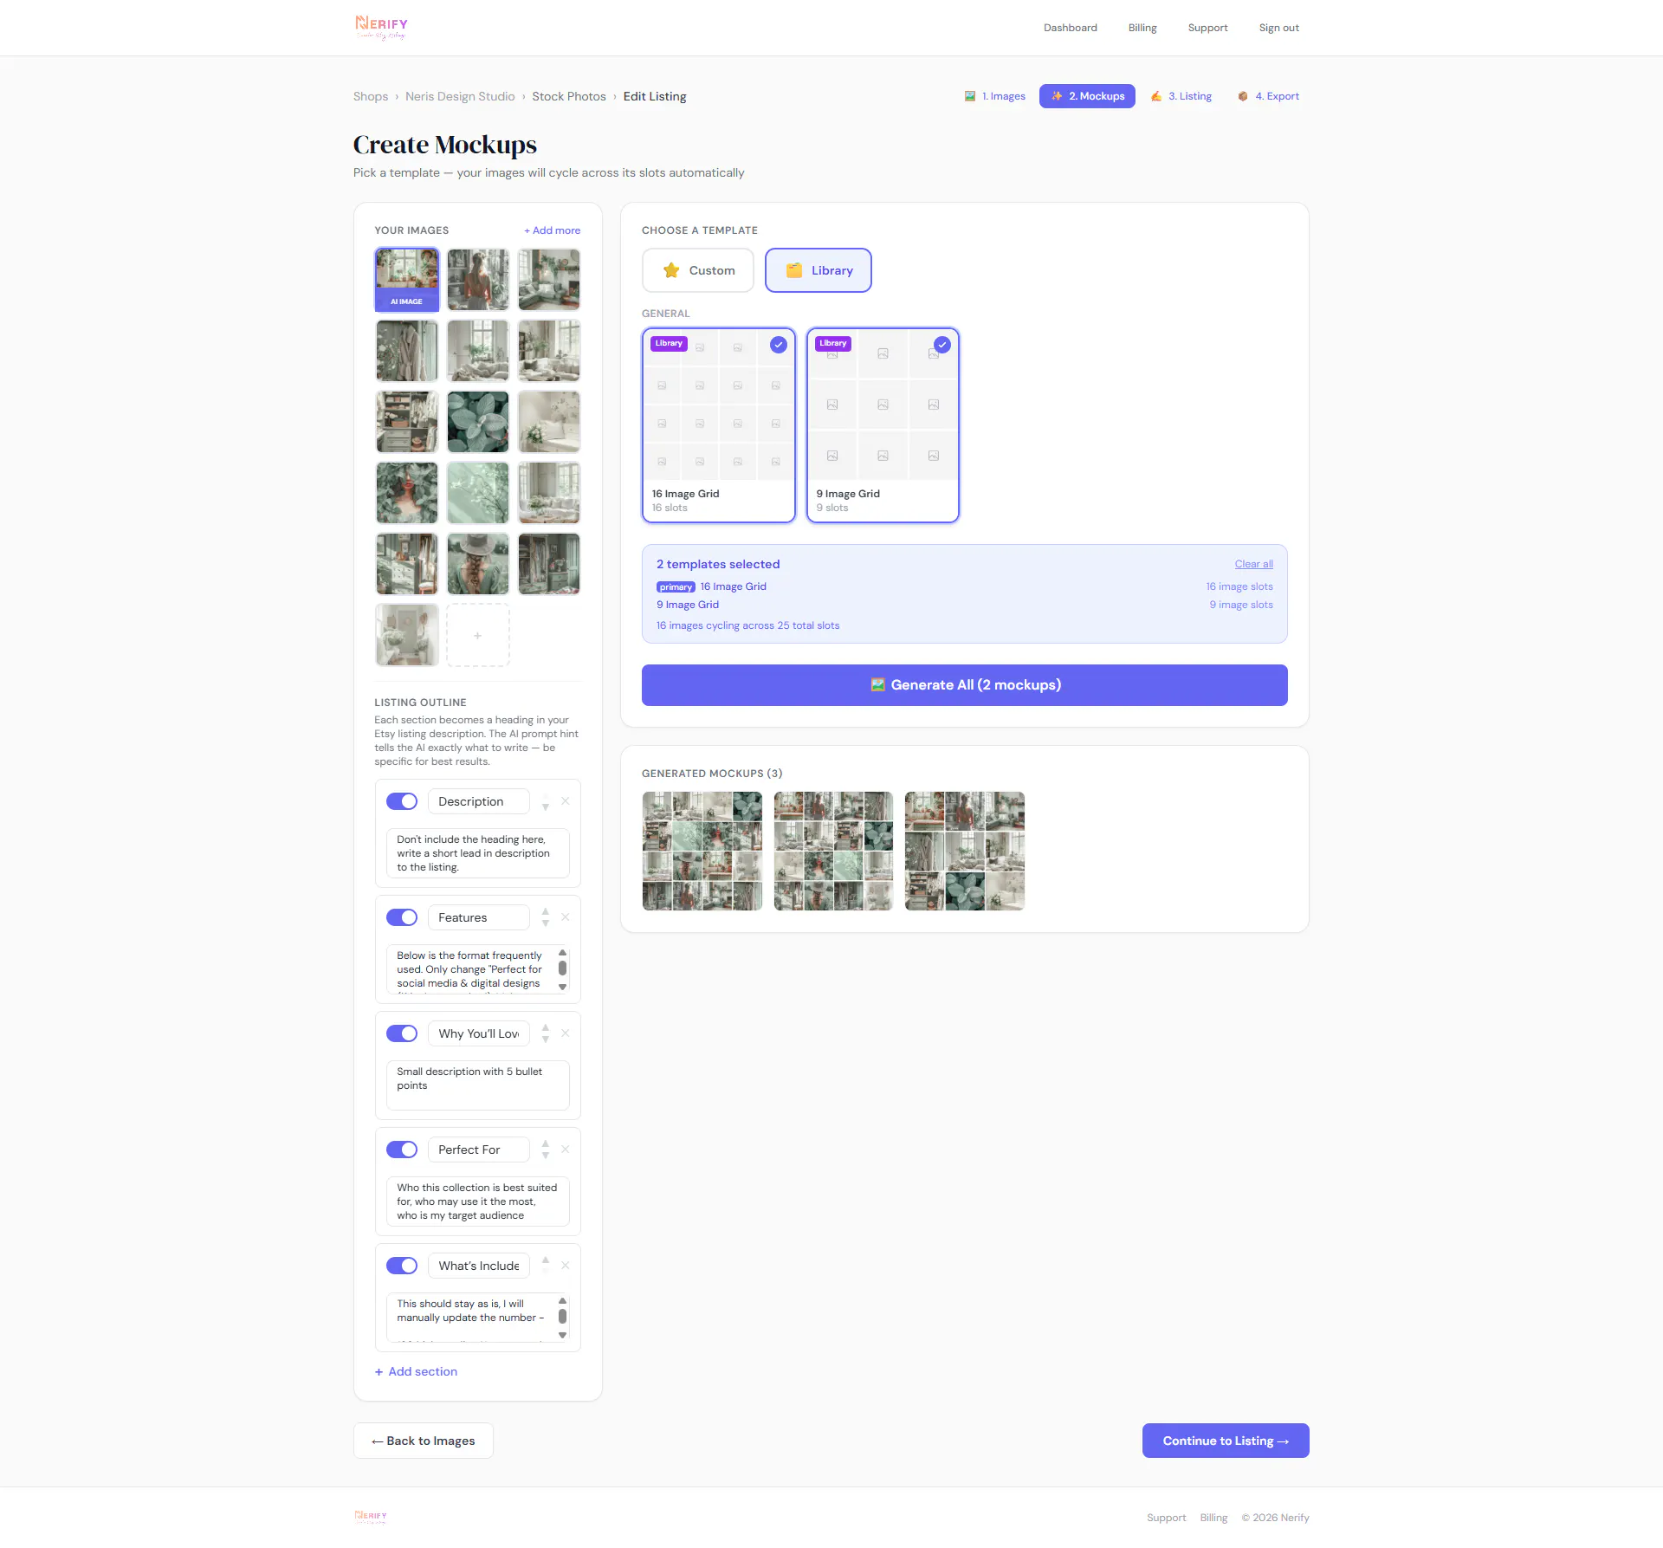This screenshot has height=1548, width=1663.
Task: Move Perfect For section up arrow
Action: click(x=546, y=1143)
